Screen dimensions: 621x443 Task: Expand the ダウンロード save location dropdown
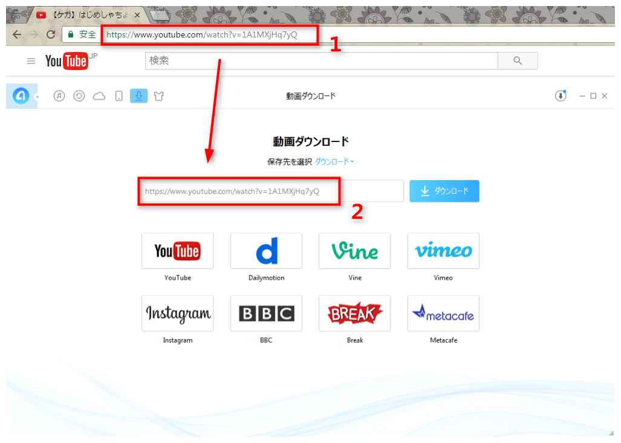pyautogui.click(x=334, y=161)
